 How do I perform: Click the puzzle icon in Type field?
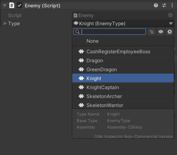pyautogui.click(x=76, y=23)
